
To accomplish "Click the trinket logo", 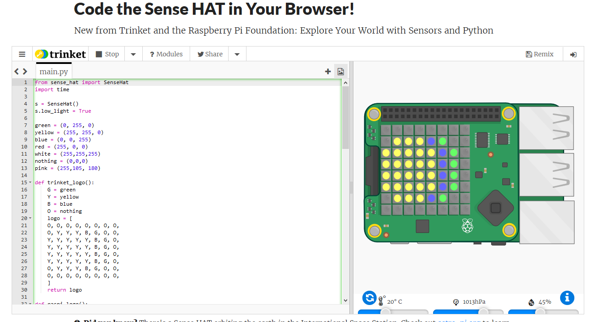I will point(60,54).
